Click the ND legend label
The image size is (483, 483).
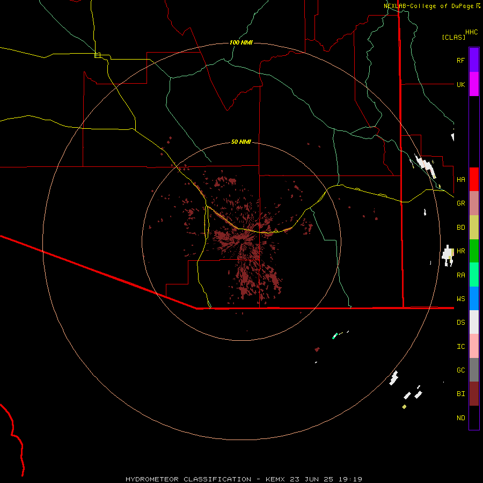[x=460, y=418]
